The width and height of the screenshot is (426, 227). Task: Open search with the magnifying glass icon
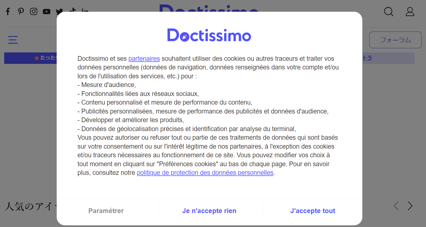click(389, 11)
